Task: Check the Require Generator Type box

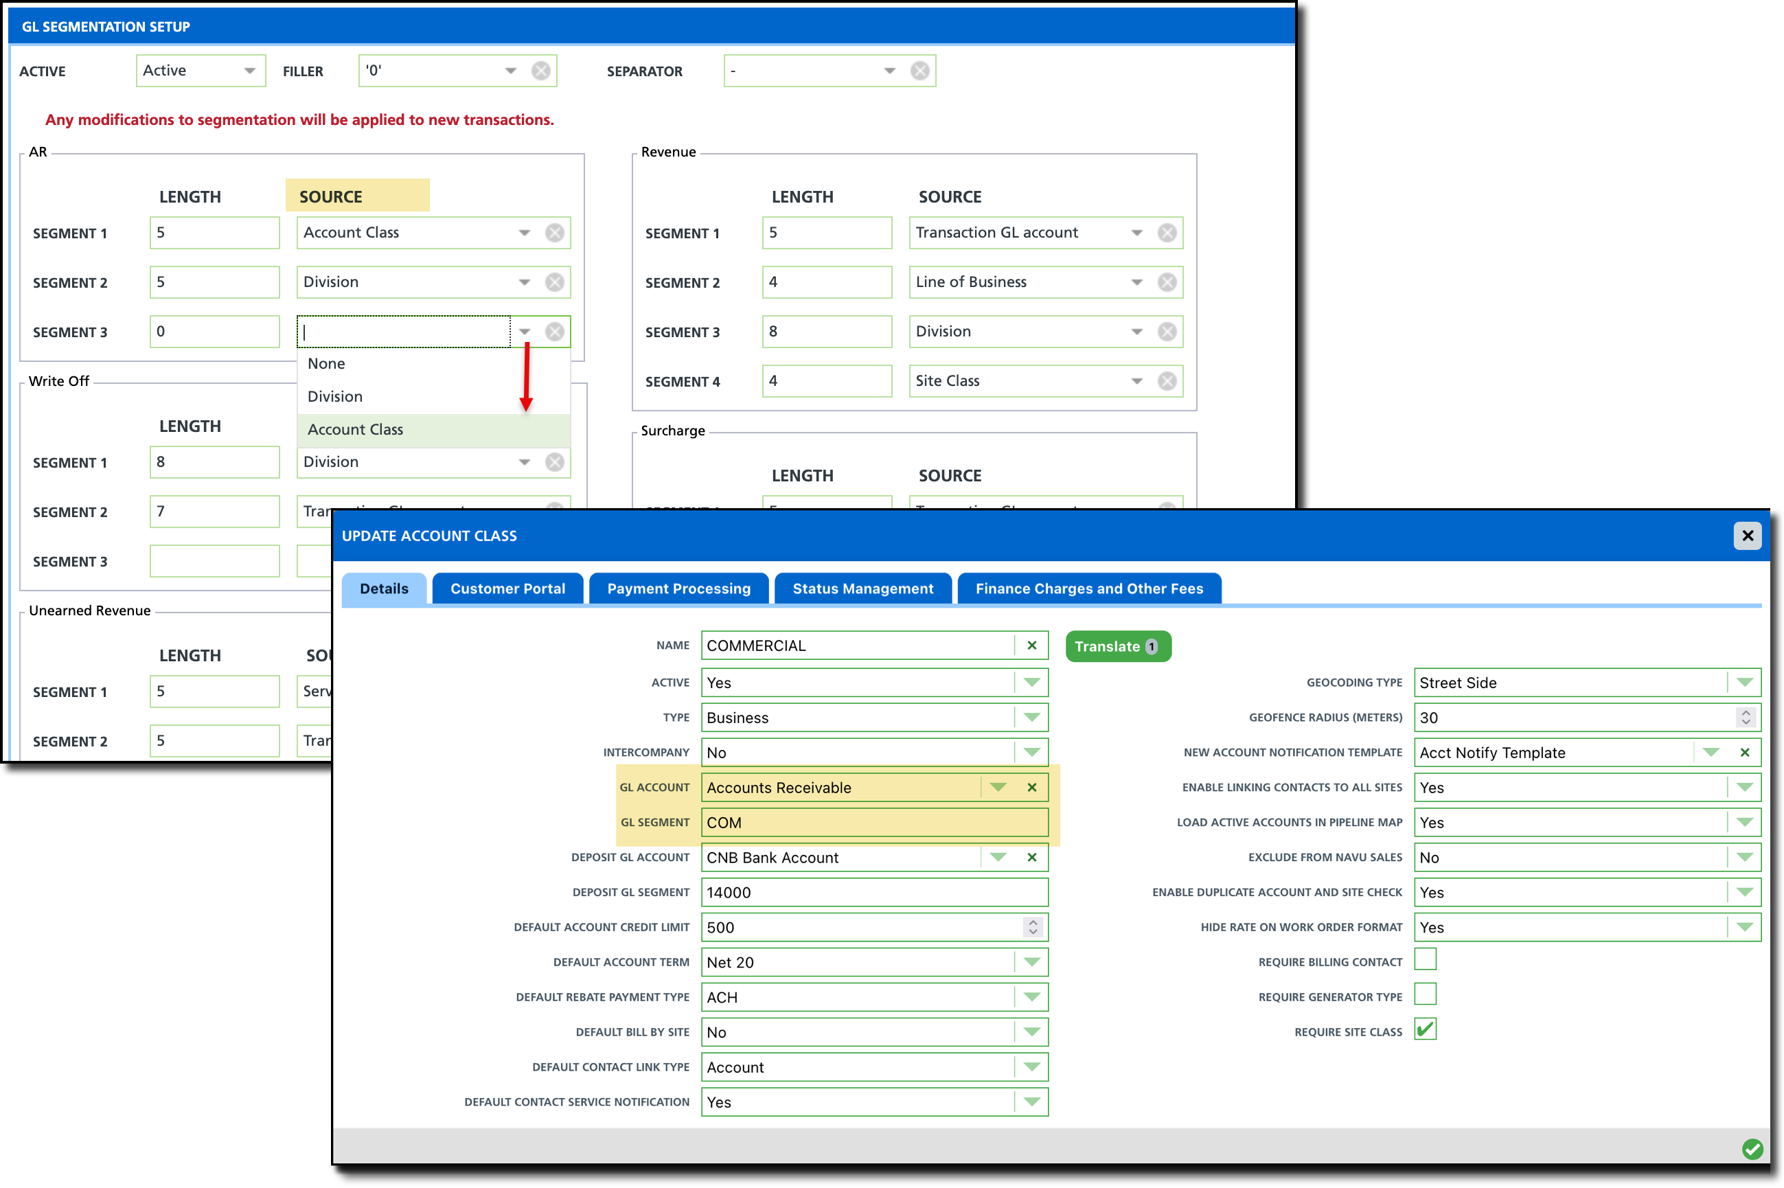Action: (1425, 995)
